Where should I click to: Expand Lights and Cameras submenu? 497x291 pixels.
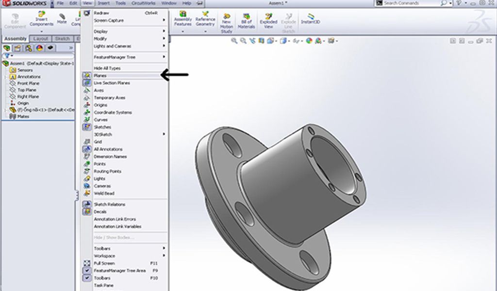pyautogui.click(x=124, y=46)
